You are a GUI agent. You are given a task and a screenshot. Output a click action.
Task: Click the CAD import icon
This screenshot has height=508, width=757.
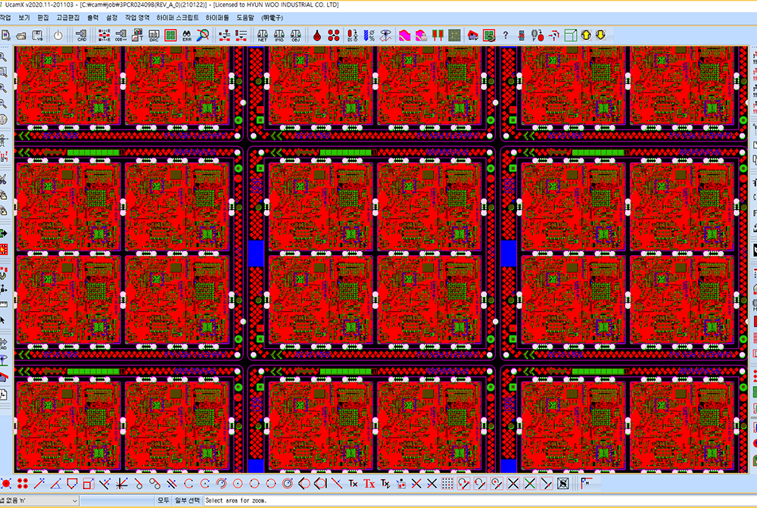(x=81, y=36)
